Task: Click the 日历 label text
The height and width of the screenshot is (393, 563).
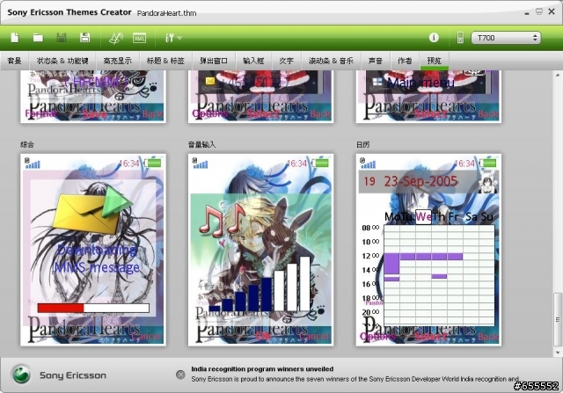Action: click(x=362, y=145)
